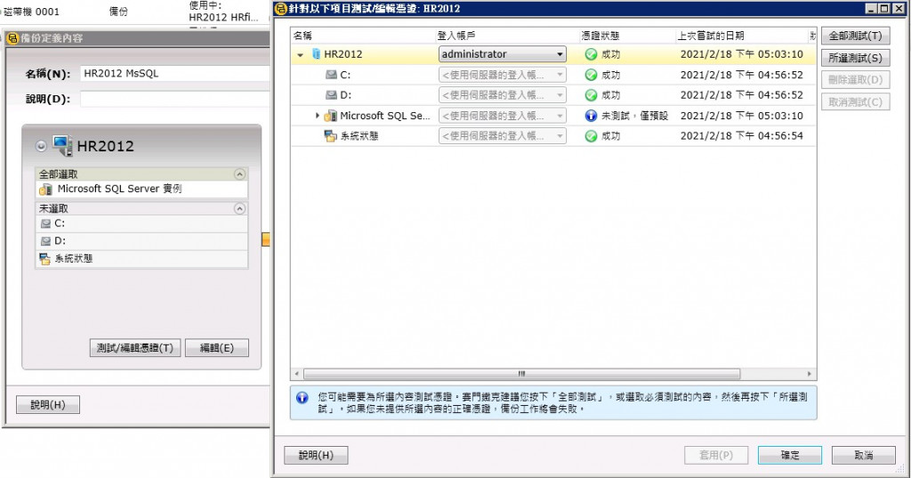This screenshot has height=478, width=911.
Task: Click the 取消 button
Action: click(x=863, y=456)
